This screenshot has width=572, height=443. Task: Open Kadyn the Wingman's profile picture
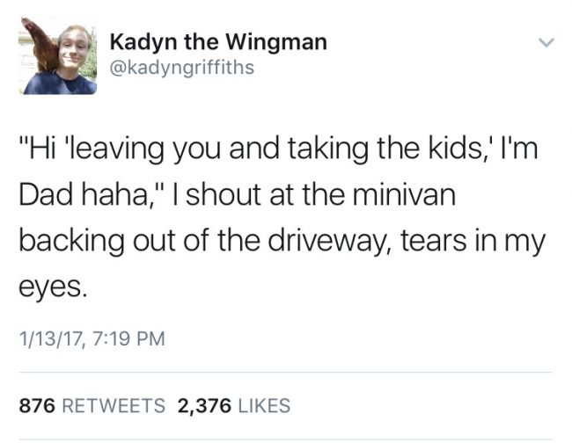(x=57, y=55)
